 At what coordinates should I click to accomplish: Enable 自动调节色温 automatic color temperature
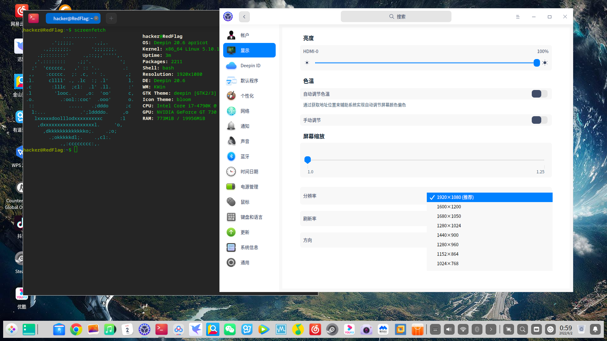(x=539, y=94)
